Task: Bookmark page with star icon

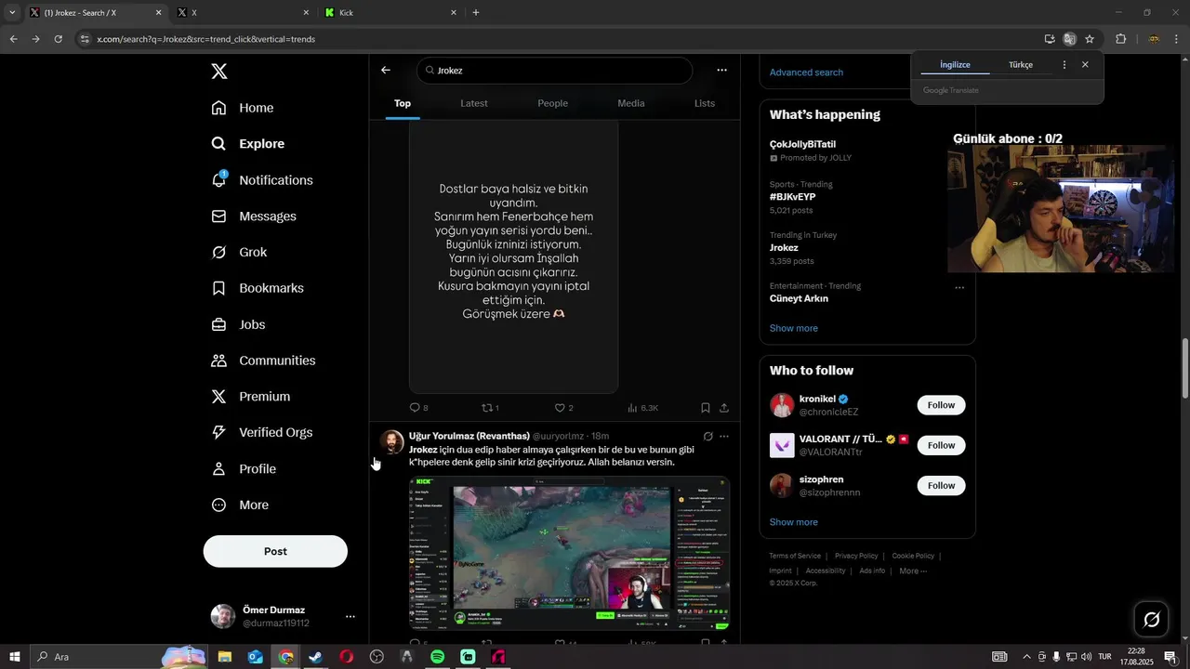Action: (1090, 39)
